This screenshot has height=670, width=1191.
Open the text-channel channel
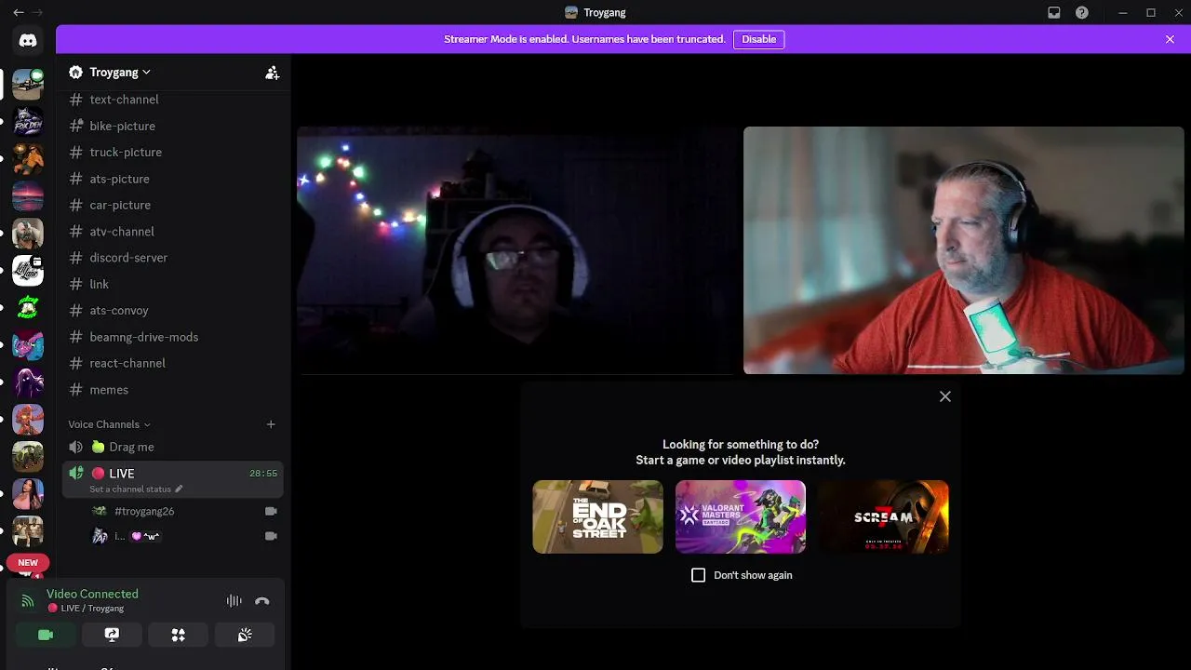coord(173,100)
